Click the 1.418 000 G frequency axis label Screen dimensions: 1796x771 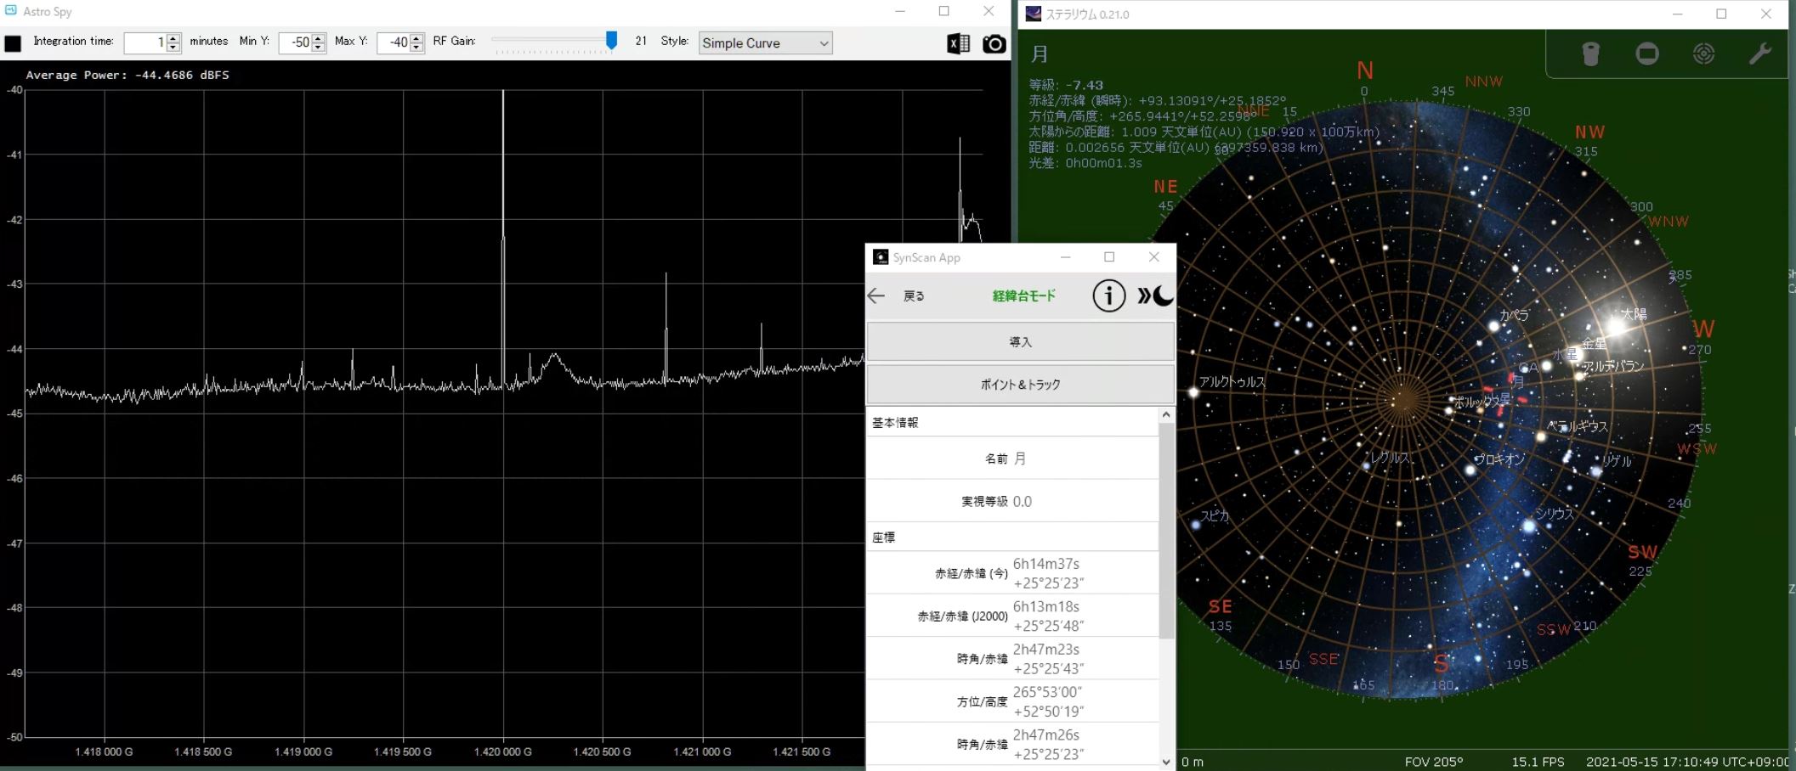coord(104,751)
